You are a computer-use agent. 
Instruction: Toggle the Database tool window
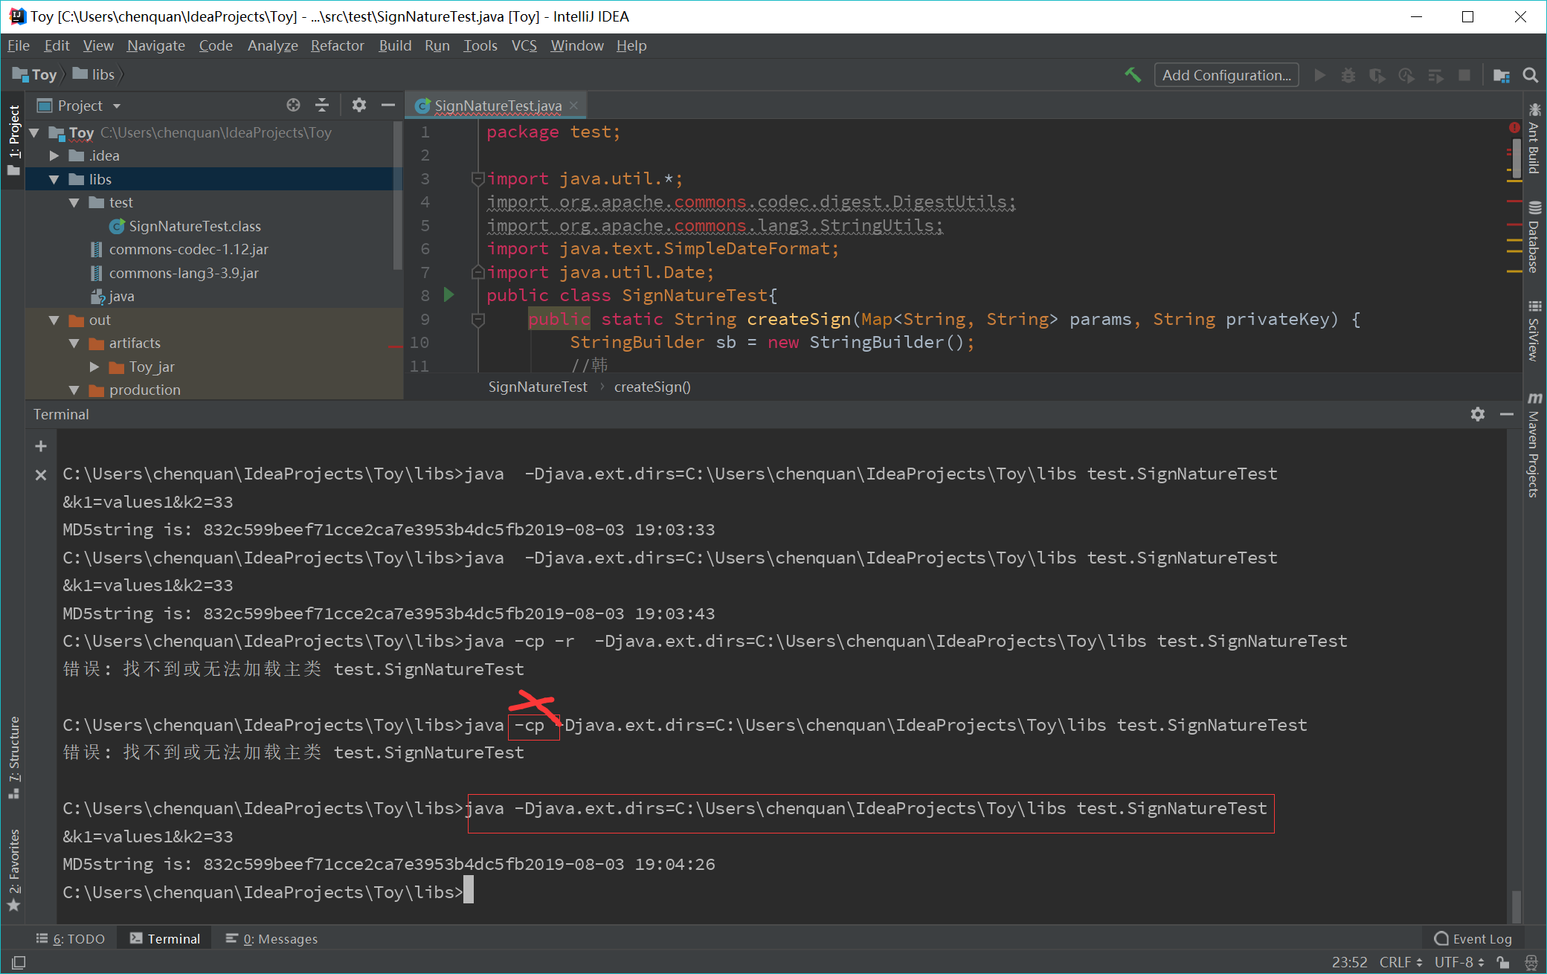point(1534,237)
